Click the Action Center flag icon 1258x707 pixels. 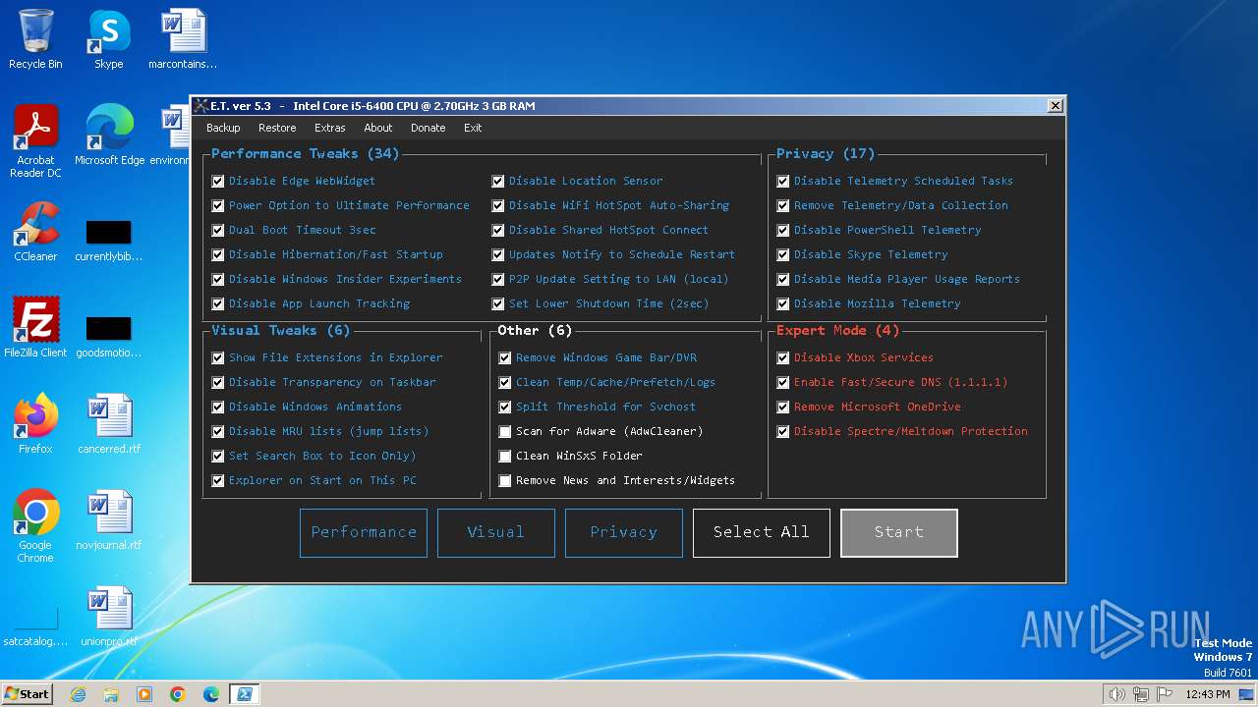1165,694
